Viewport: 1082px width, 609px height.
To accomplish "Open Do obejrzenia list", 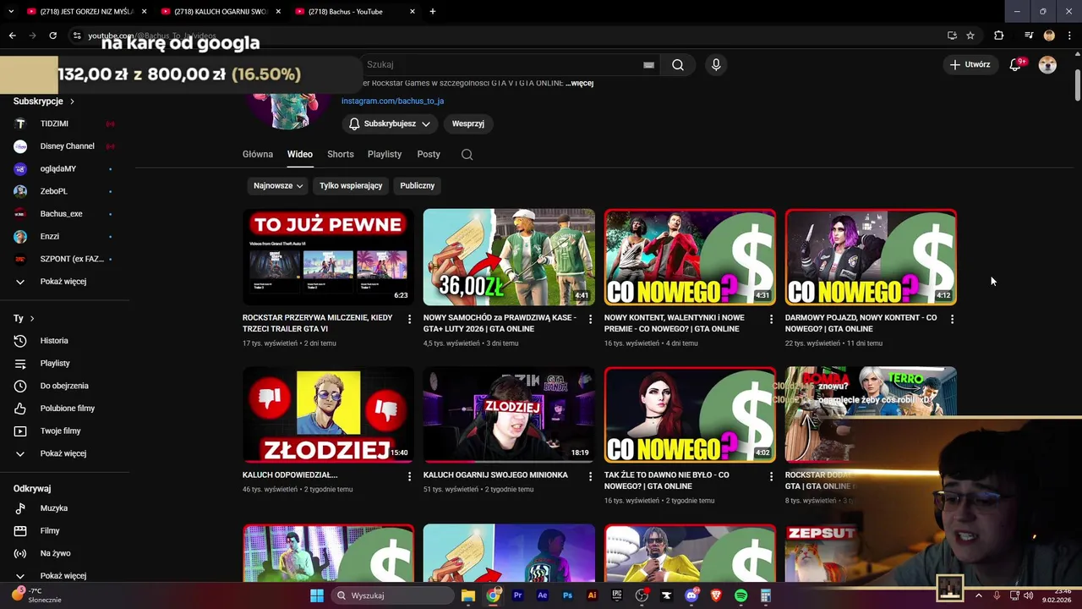I will point(64,386).
